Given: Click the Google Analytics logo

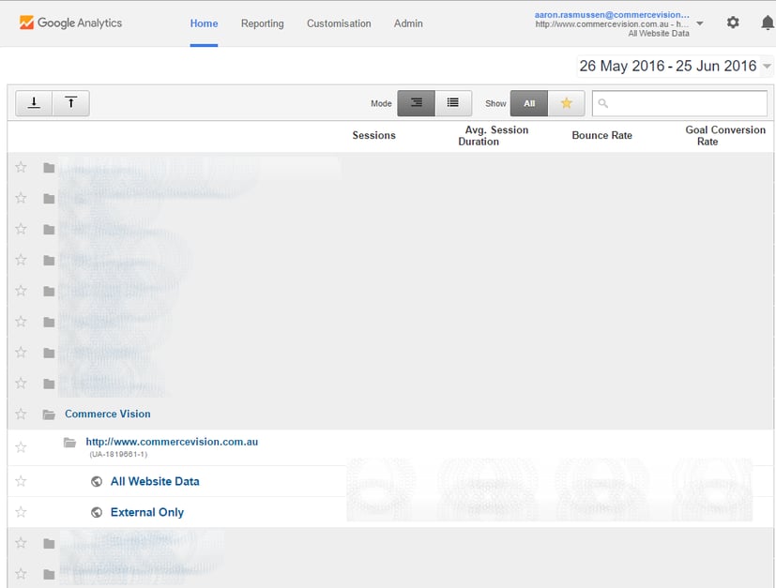Looking at the screenshot, I should coord(70,23).
